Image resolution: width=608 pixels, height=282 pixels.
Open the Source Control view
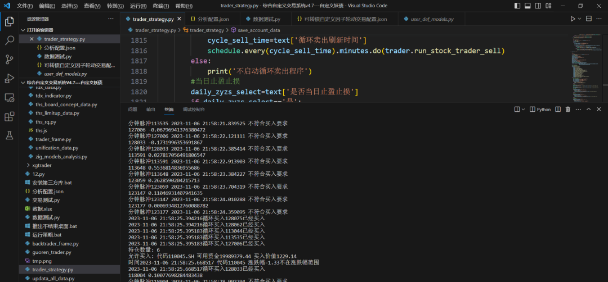click(10, 60)
